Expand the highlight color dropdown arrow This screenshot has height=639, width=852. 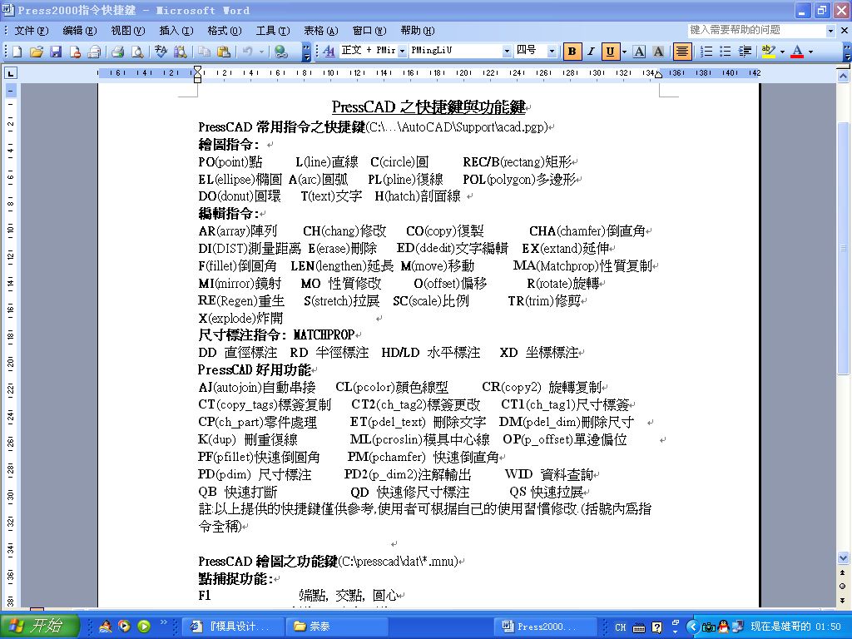click(x=782, y=51)
